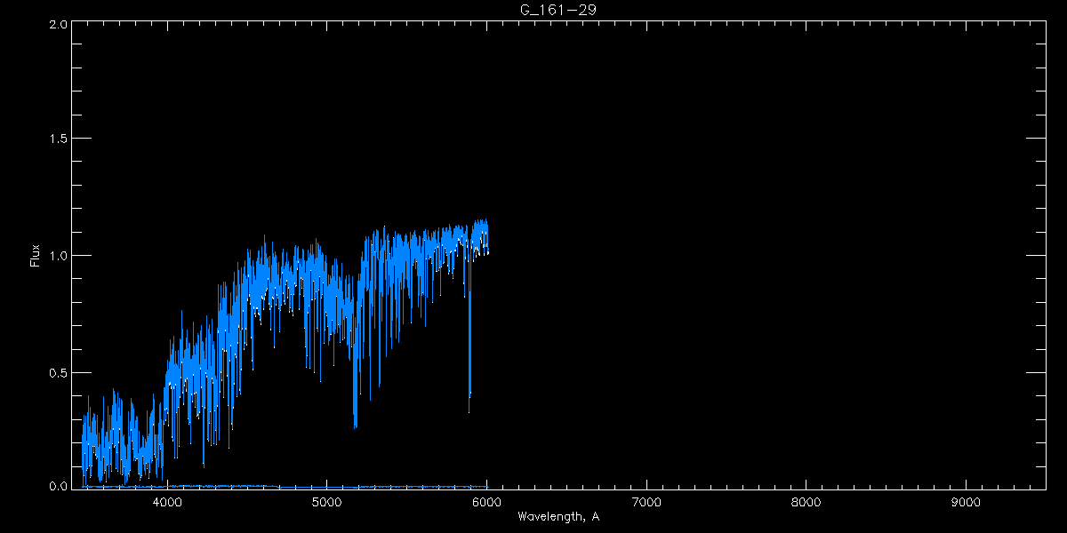Click the 7000 wavelength tick label
The width and height of the screenshot is (1067, 533).
[646, 502]
